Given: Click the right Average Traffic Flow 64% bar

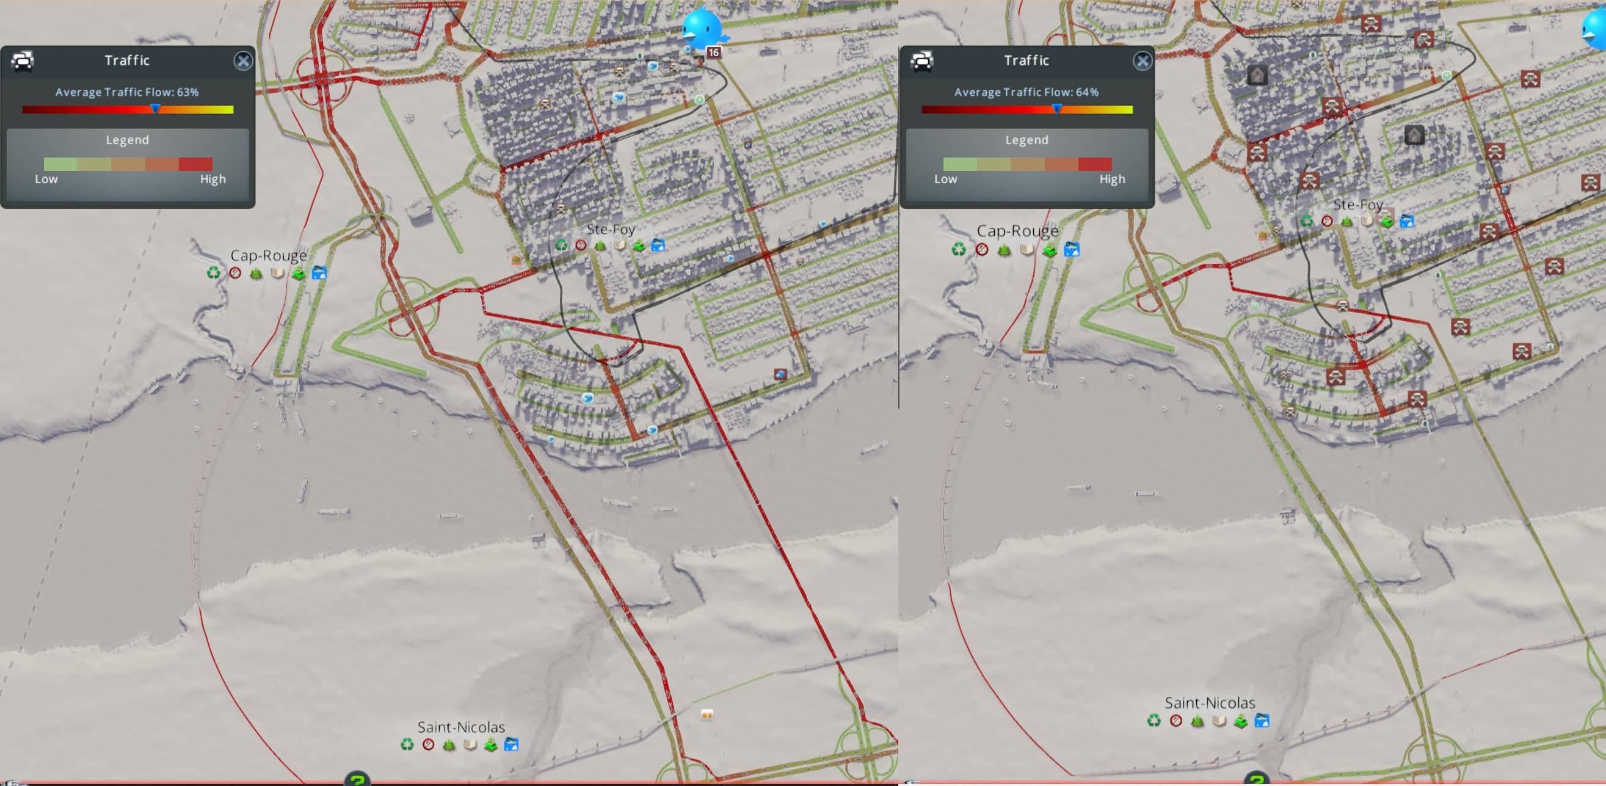Looking at the screenshot, I should [x=1027, y=110].
